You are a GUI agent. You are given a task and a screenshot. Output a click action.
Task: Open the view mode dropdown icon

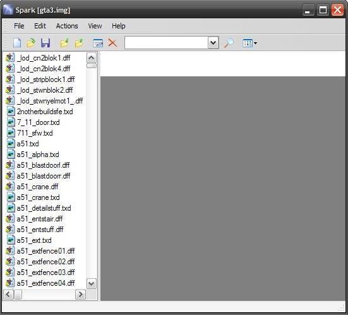click(249, 43)
